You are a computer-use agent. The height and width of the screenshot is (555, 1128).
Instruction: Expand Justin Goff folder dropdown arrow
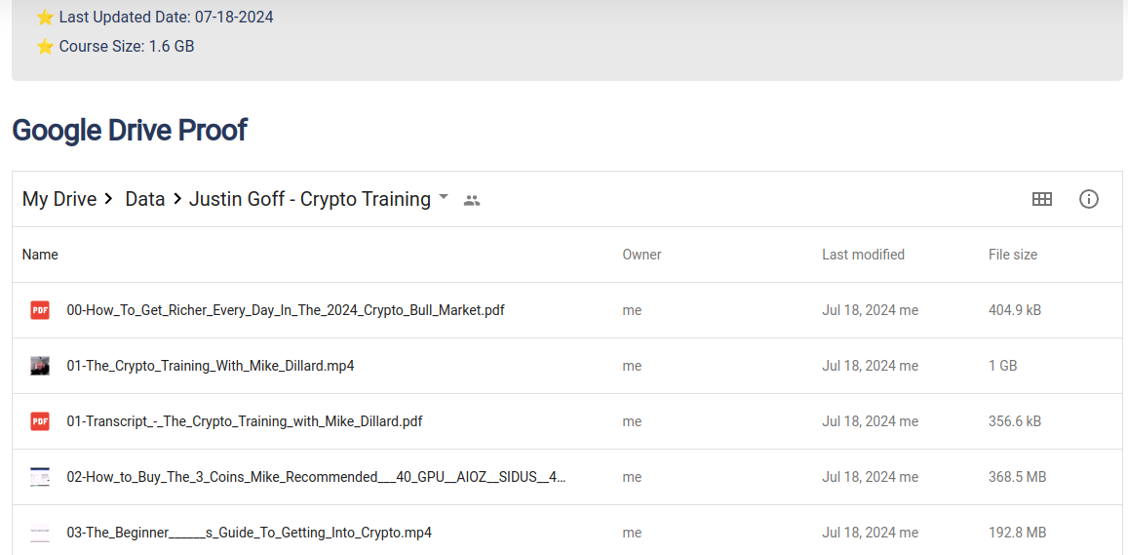(x=444, y=197)
